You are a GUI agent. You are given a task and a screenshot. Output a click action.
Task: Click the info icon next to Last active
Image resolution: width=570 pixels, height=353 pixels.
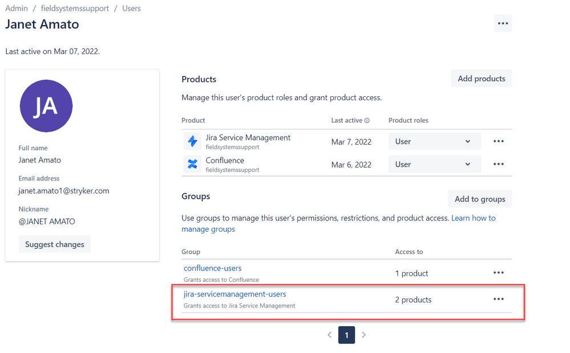367,121
